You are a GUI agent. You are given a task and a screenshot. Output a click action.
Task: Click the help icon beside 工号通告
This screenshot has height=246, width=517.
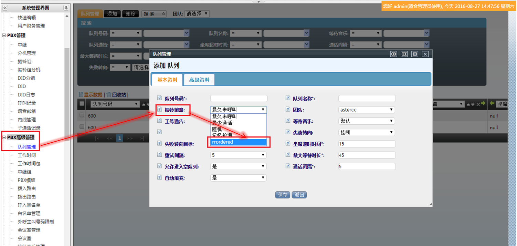159,121
